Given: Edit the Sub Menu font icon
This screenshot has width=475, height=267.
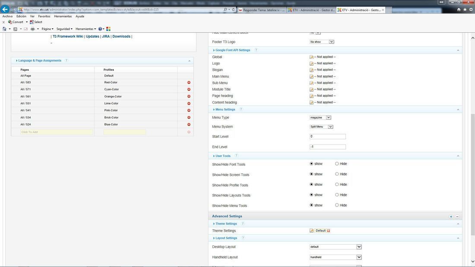Looking at the screenshot, I should click(x=311, y=83).
